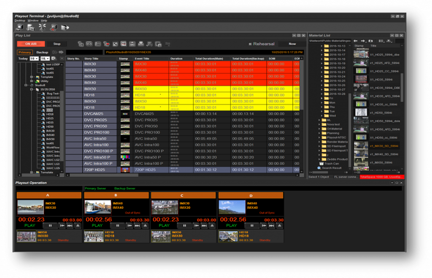Image resolution: width=432 pixels, height=278 pixels.
Task: Jump to previous clip in channel D
Action: 263,226
